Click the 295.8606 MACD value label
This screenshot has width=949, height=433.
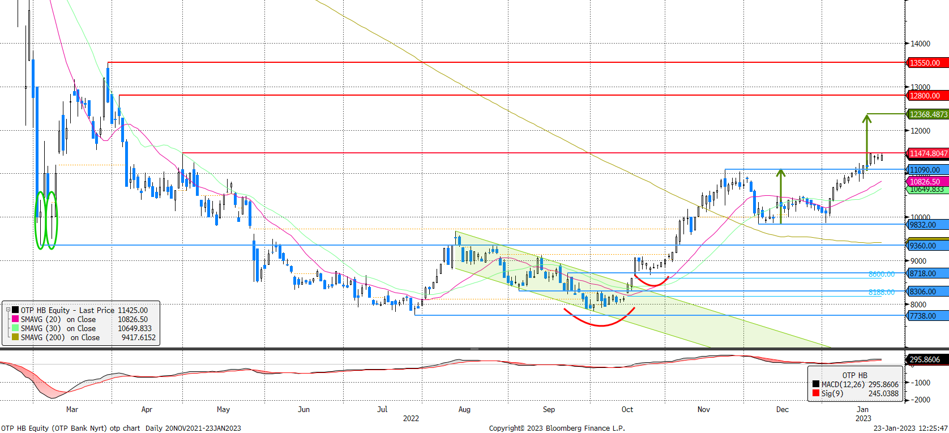(x=927, y=359)
